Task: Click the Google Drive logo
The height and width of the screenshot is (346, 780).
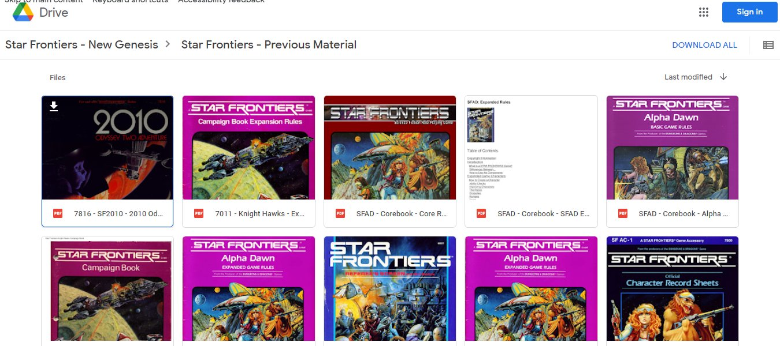Action: click(41, 12)
